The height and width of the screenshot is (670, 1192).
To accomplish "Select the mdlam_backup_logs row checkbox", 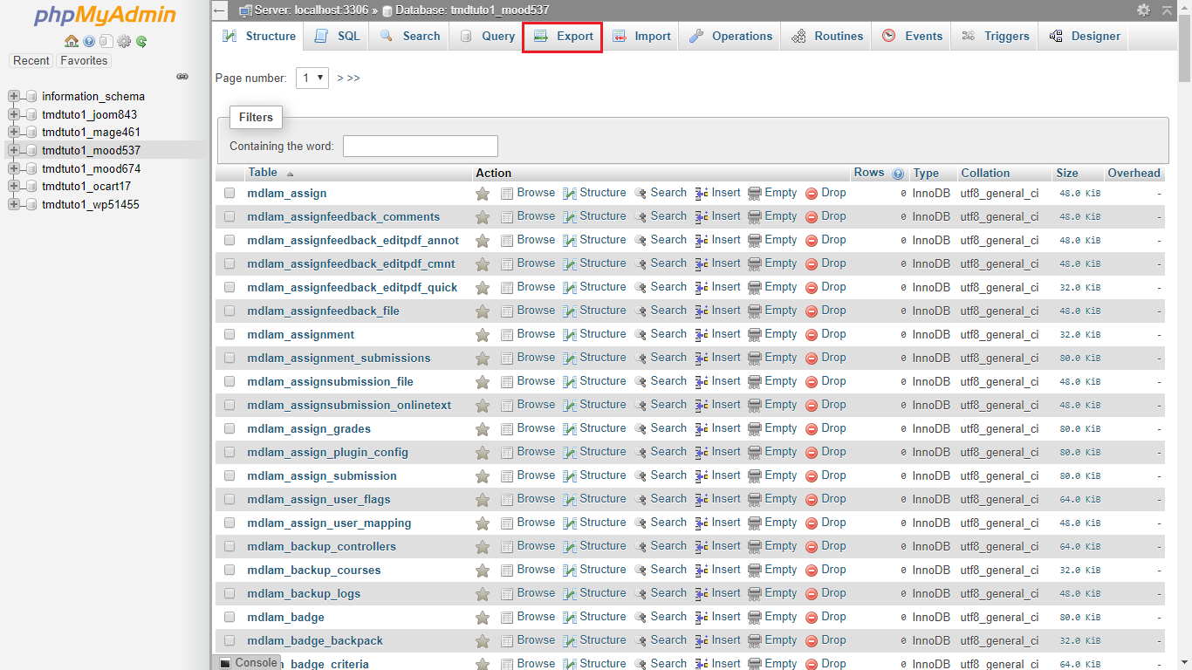I will [229, 593].
